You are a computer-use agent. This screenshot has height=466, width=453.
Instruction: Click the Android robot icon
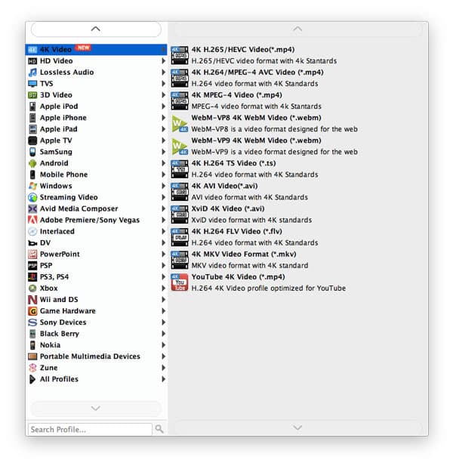32,163
